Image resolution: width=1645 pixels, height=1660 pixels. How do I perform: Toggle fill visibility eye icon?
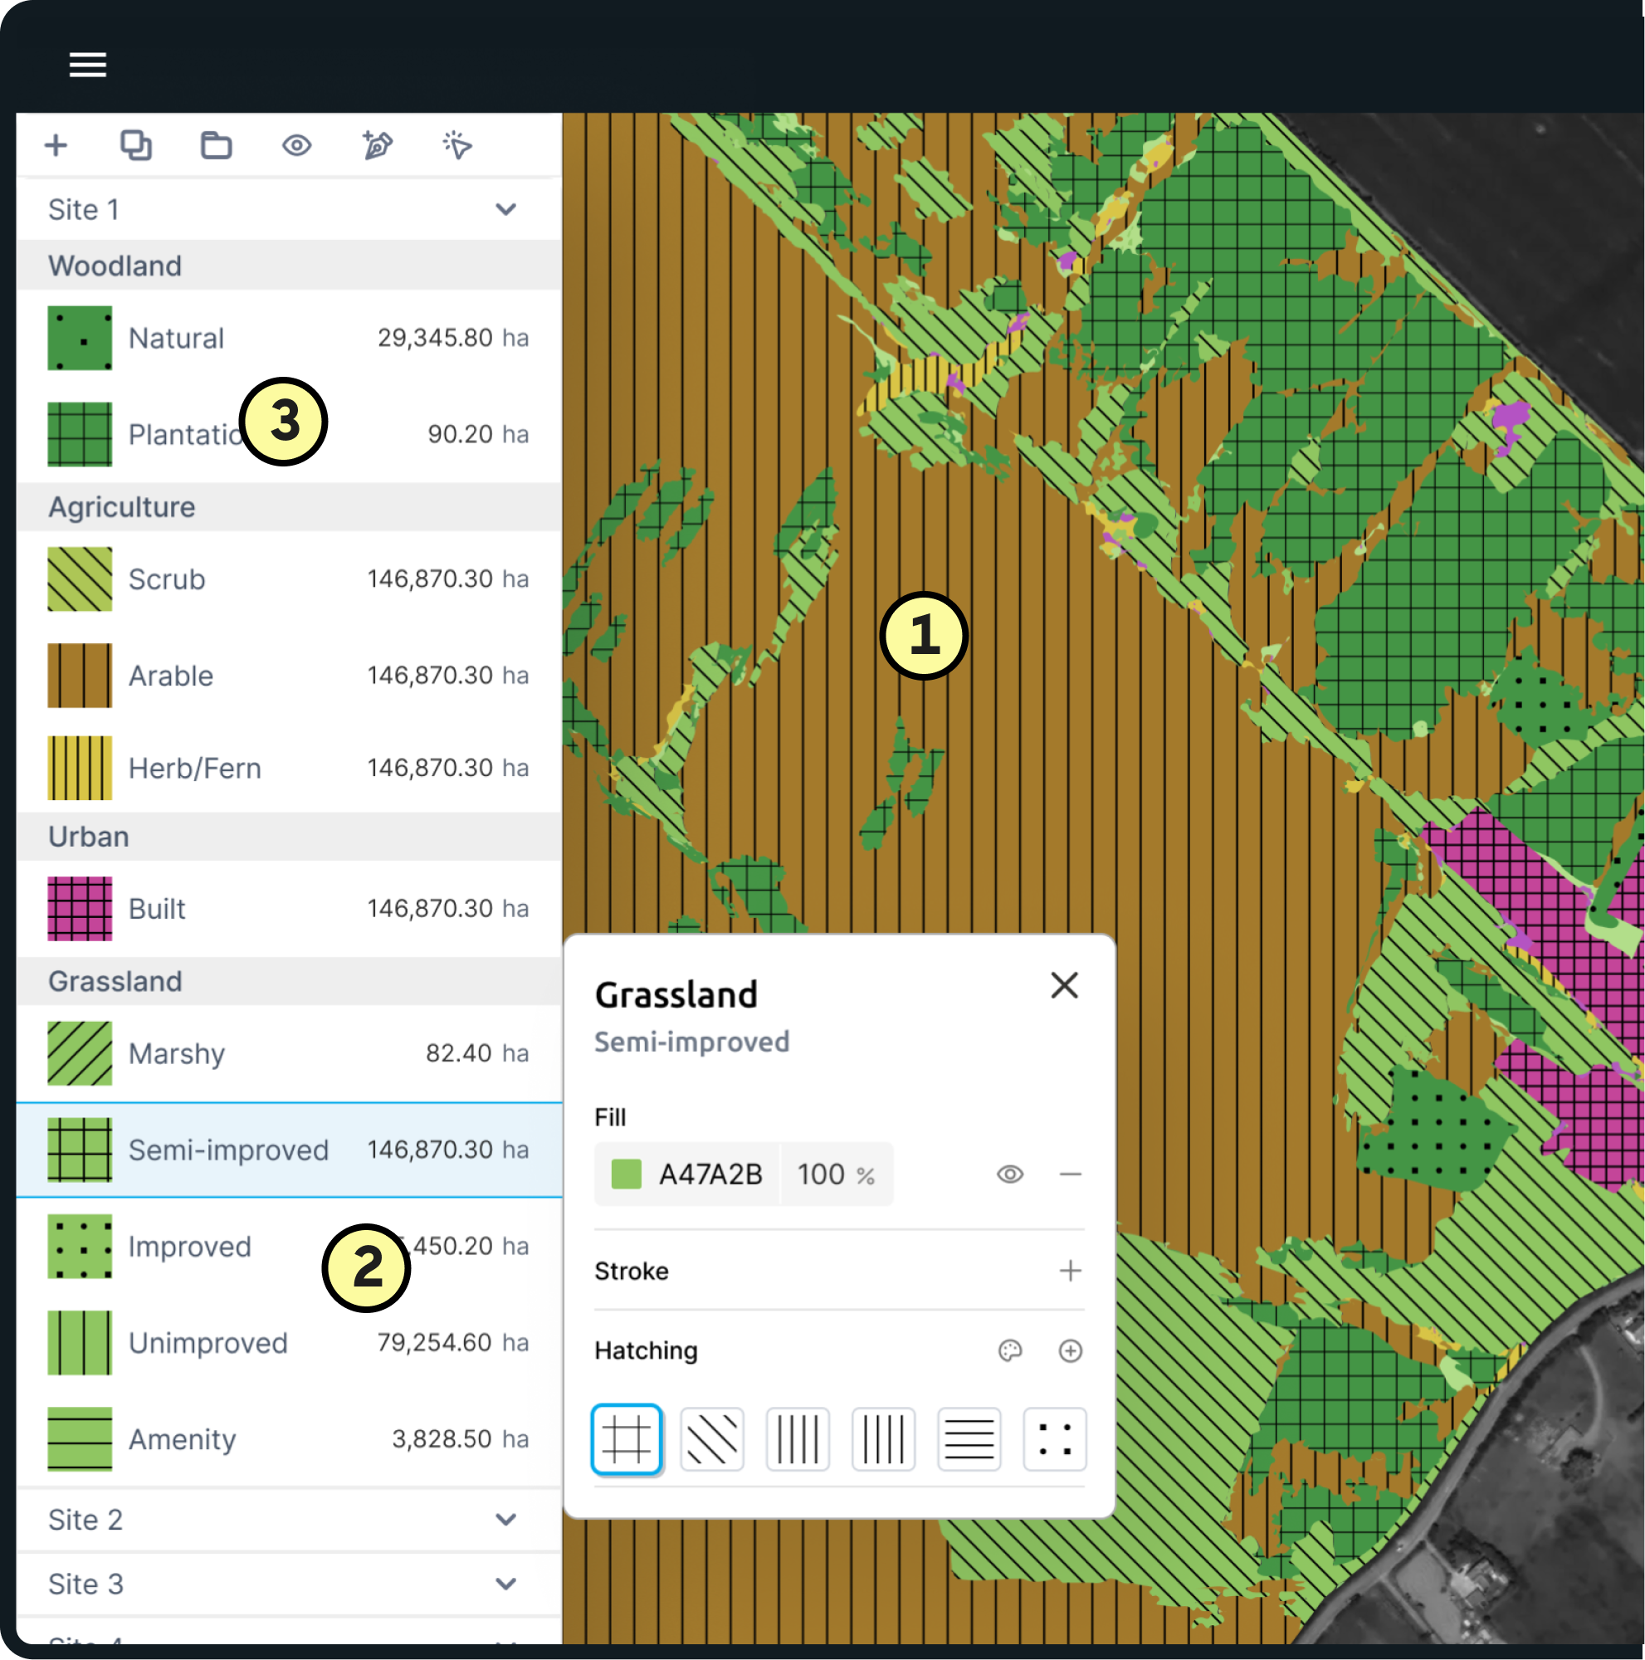[1010, 1174]
